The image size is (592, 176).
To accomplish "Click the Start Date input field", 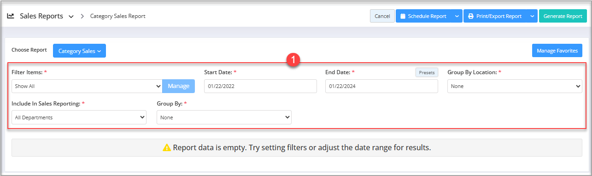I will pos(260,86).
